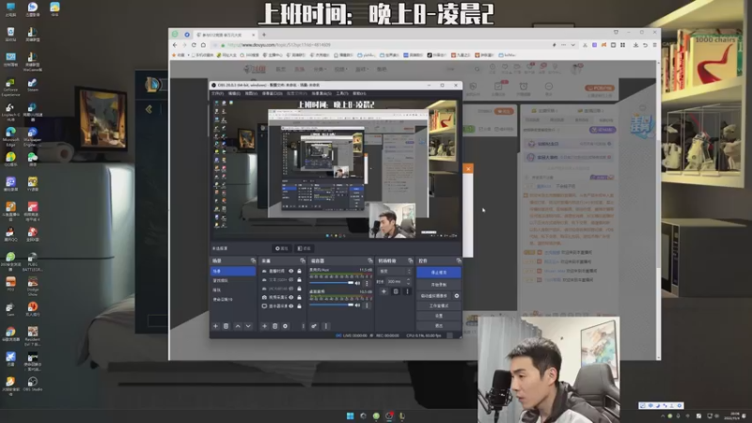Open the microphone channel three-dot options

[368, 283]
